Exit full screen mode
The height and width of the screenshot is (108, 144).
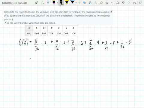click(140, 3)
